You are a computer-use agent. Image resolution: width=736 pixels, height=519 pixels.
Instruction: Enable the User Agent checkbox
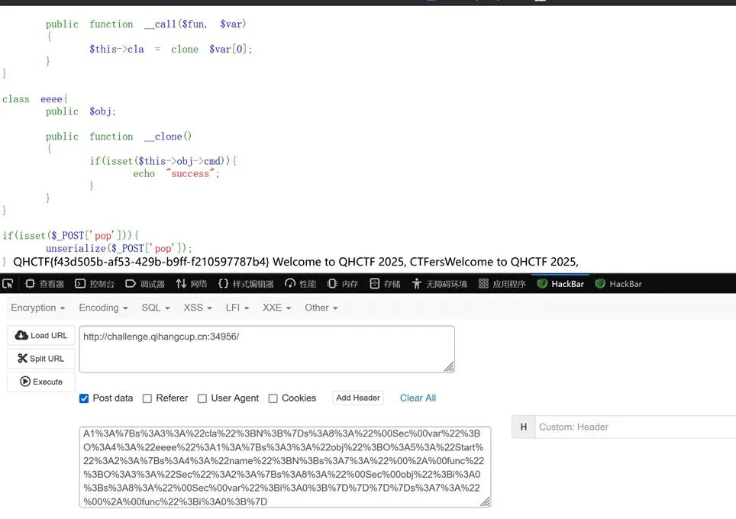[202, 398]
